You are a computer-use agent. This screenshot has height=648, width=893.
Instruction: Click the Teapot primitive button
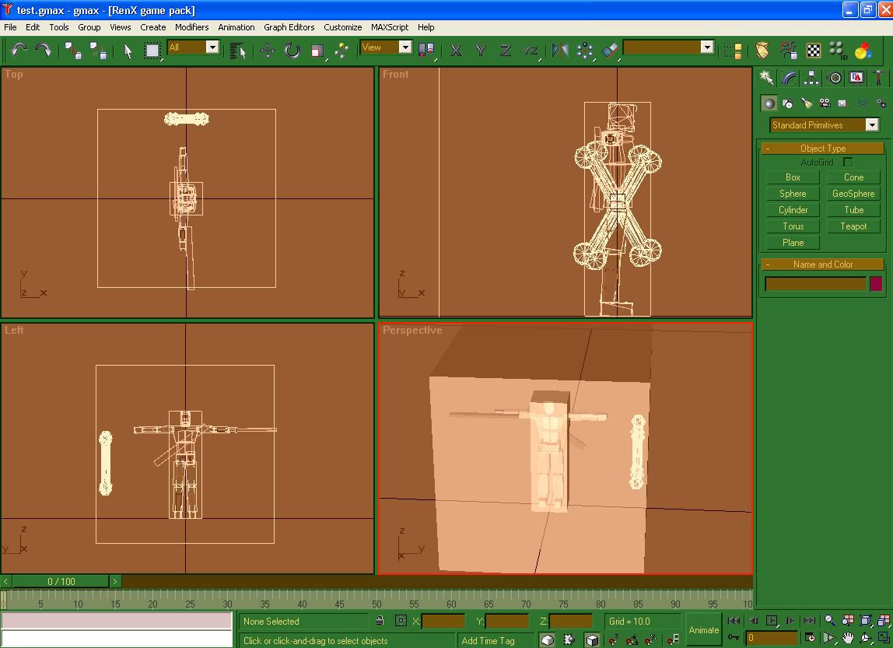tap(853, 226)
